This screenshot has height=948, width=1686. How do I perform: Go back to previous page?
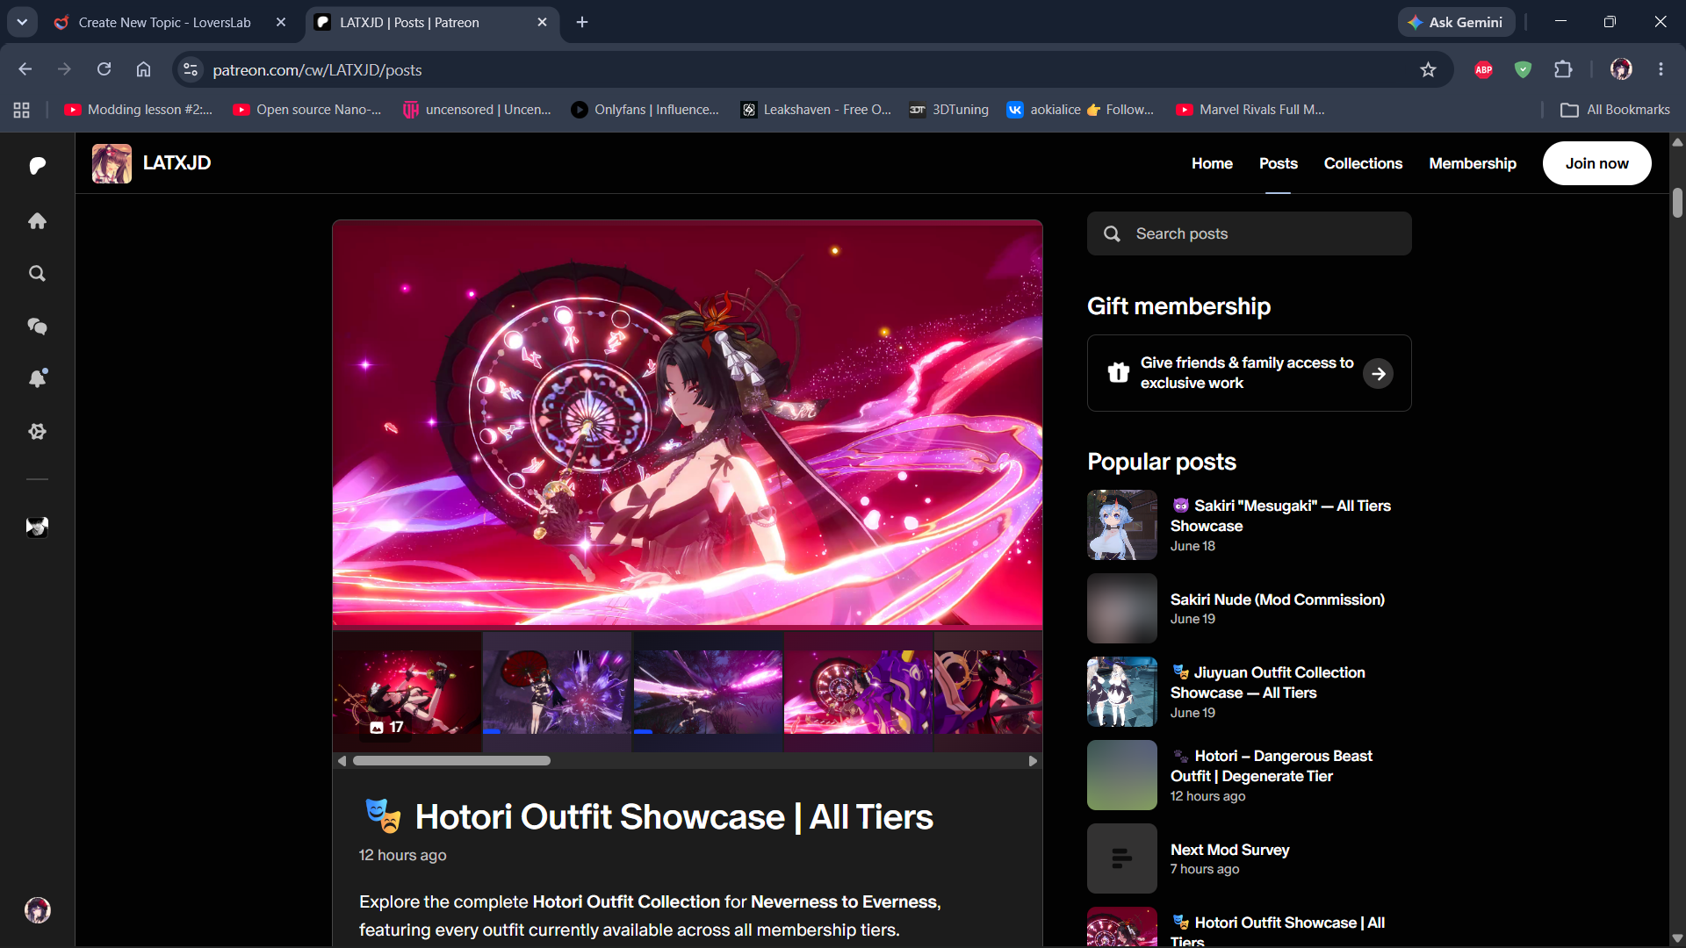[25, 69]
